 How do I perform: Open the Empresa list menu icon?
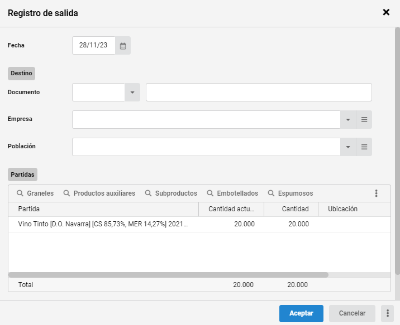[364, 120]
